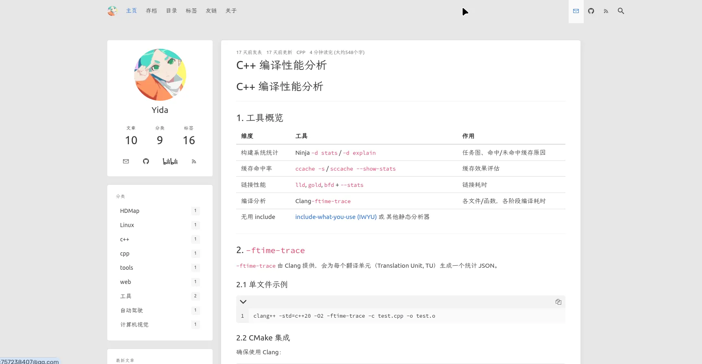Collapse the code block with chevron
This screenshot has width=702, height=364.
243,302
